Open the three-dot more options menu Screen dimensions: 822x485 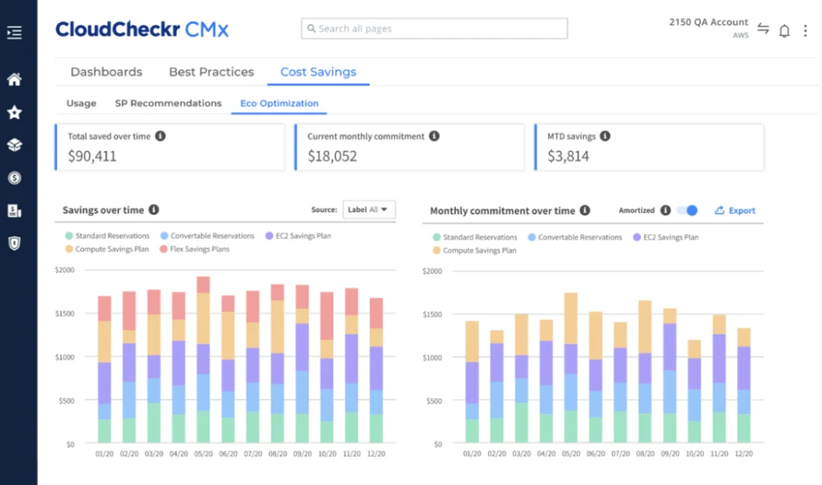click(x=805, y=31)
